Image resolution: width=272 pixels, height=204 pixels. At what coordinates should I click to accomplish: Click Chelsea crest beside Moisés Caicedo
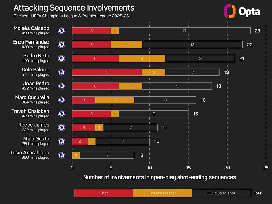[x=61, y=31]
